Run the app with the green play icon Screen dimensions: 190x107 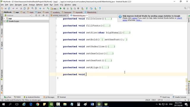coord(61,8)
